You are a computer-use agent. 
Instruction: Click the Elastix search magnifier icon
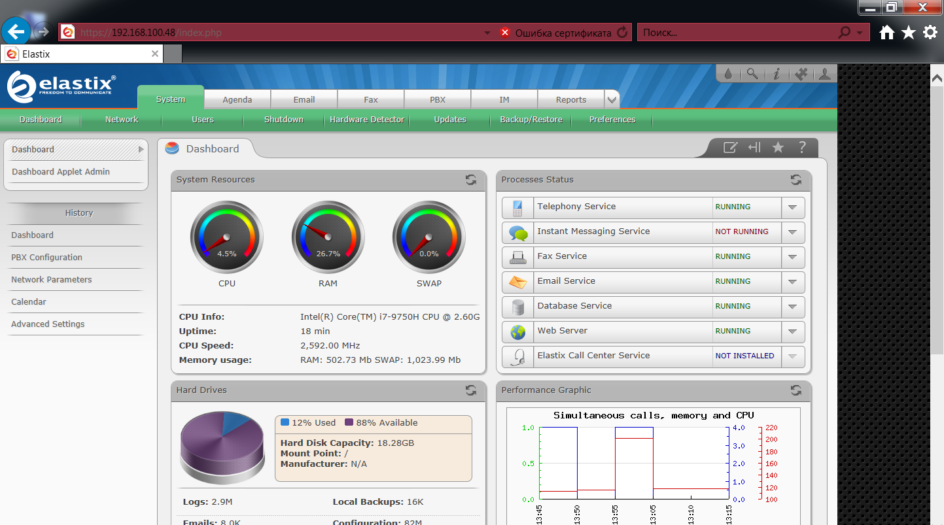pyautogui.click(x=752, y=74)
